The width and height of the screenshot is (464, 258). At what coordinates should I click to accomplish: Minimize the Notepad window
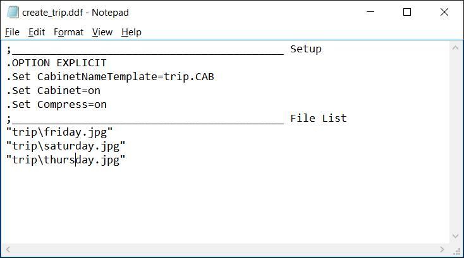[x=370, y=12]
